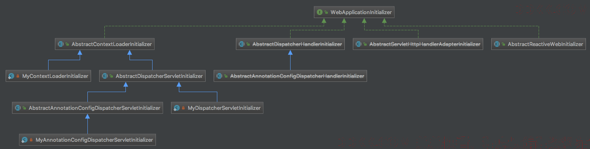The image size is (590, 149).
Task: Click the class icon of MyAnnotationConfigDispatcherServletInitializer
Action: (x=24, y=140)
